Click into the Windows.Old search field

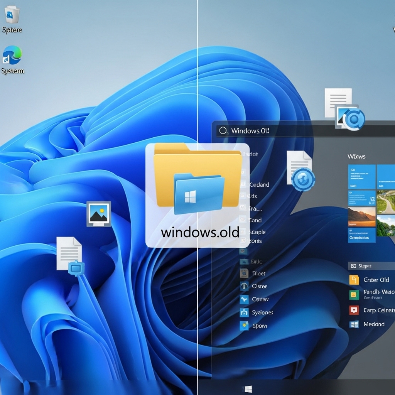point(306,131)
